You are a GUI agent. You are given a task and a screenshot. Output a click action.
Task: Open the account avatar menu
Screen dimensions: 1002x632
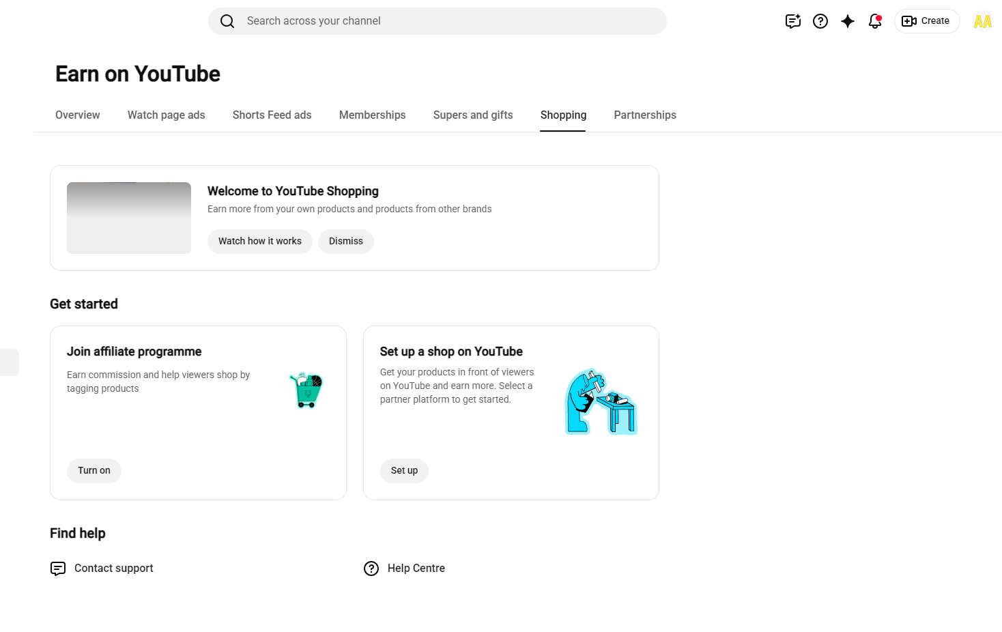pos(983,21)
